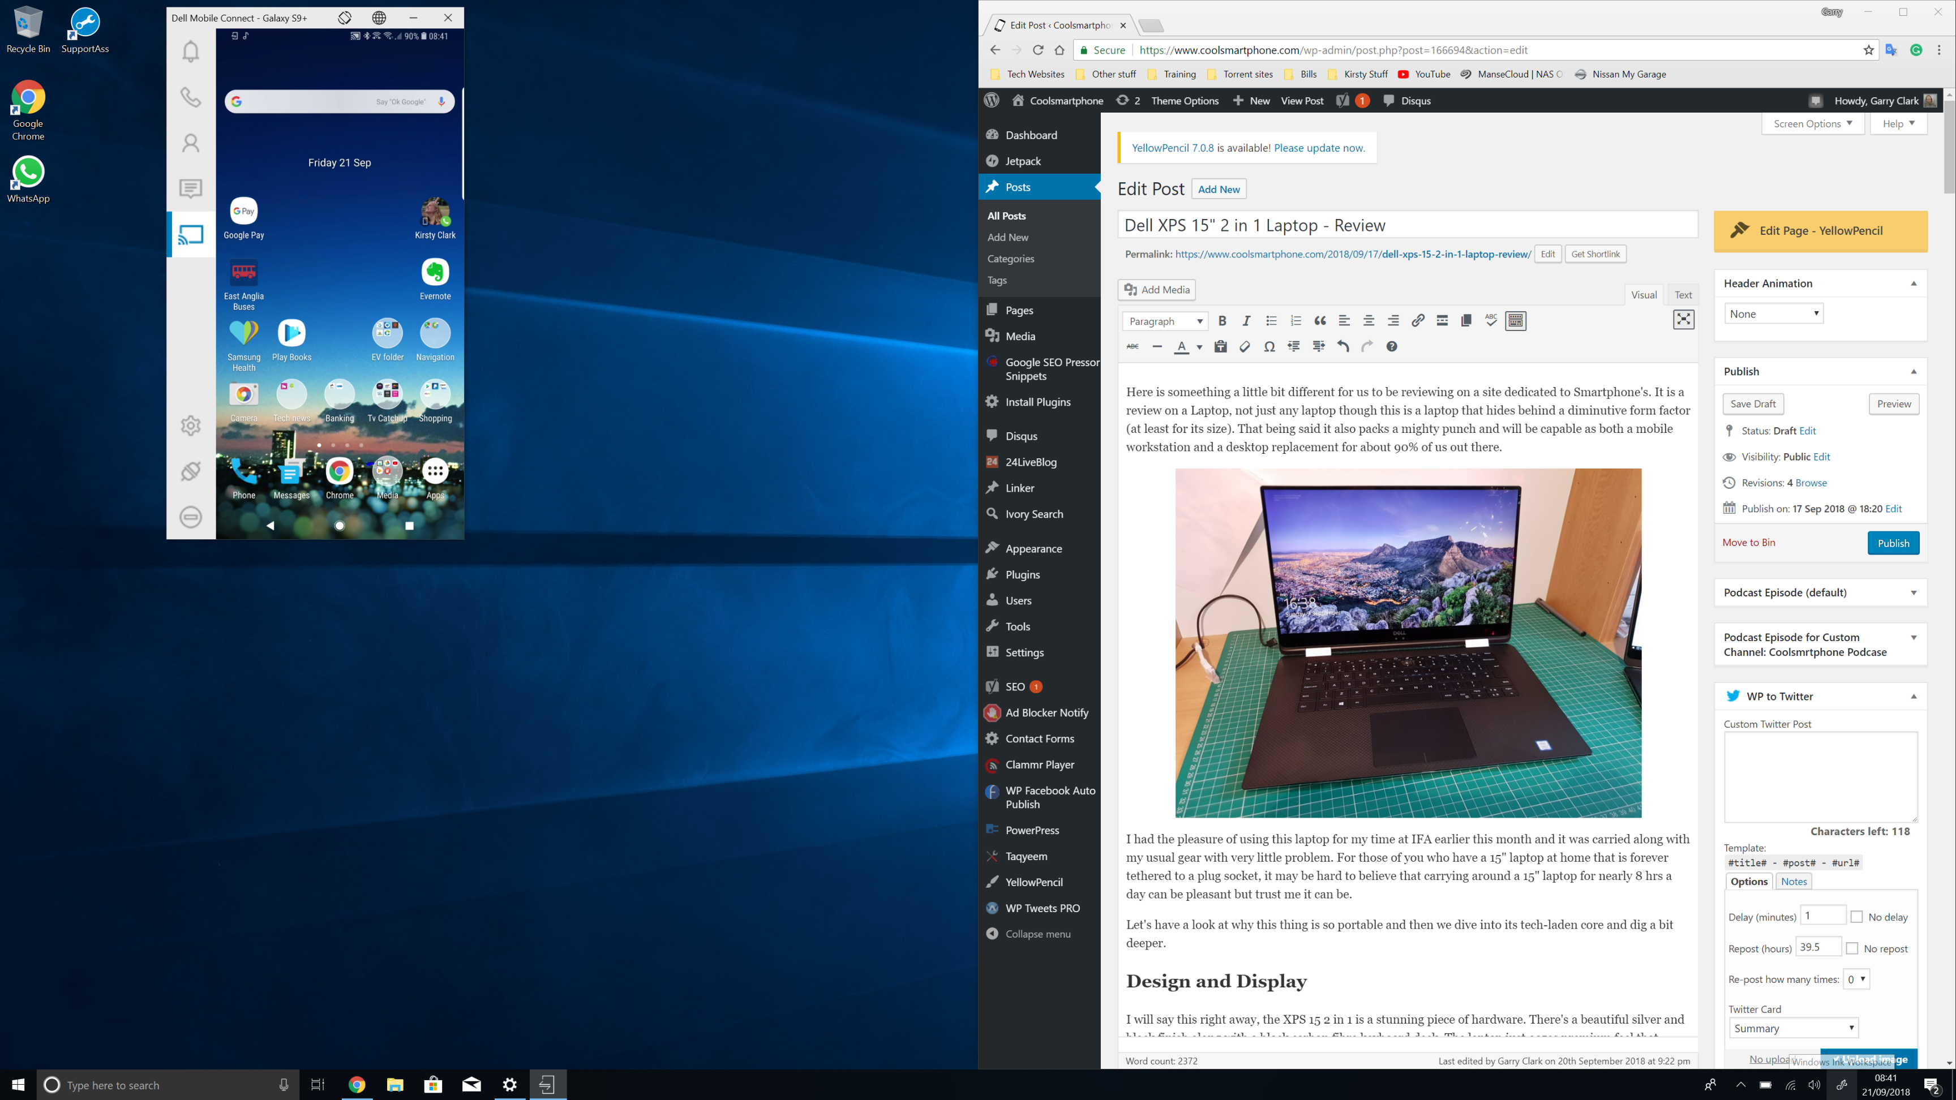The image size is (1956, 1100).
Task: Open Contacts in Dell Mobile Connect
Action: [x=191, y=143]
